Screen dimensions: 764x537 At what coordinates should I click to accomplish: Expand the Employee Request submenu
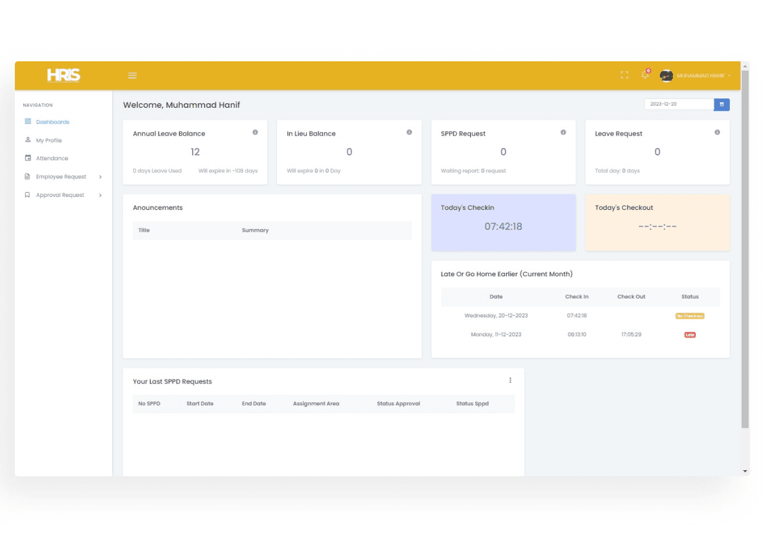pyautogui.click(x=100, y=177)
